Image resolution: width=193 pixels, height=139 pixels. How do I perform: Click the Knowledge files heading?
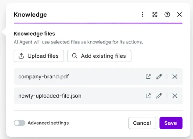pos(34,34)
